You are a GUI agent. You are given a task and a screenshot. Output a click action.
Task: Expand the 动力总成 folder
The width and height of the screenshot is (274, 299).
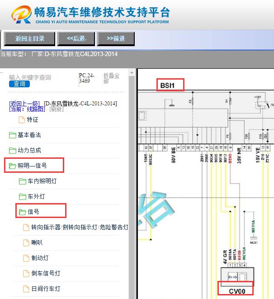tap(29, 150)
